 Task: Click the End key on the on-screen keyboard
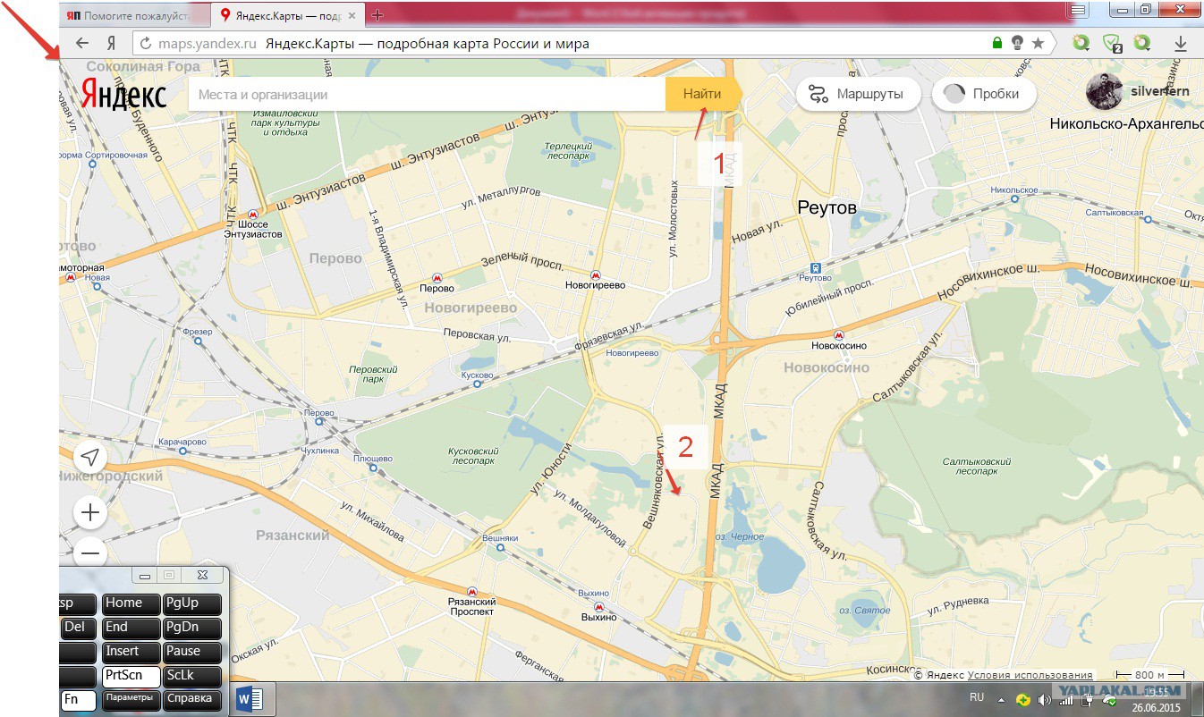pos(131,628)
